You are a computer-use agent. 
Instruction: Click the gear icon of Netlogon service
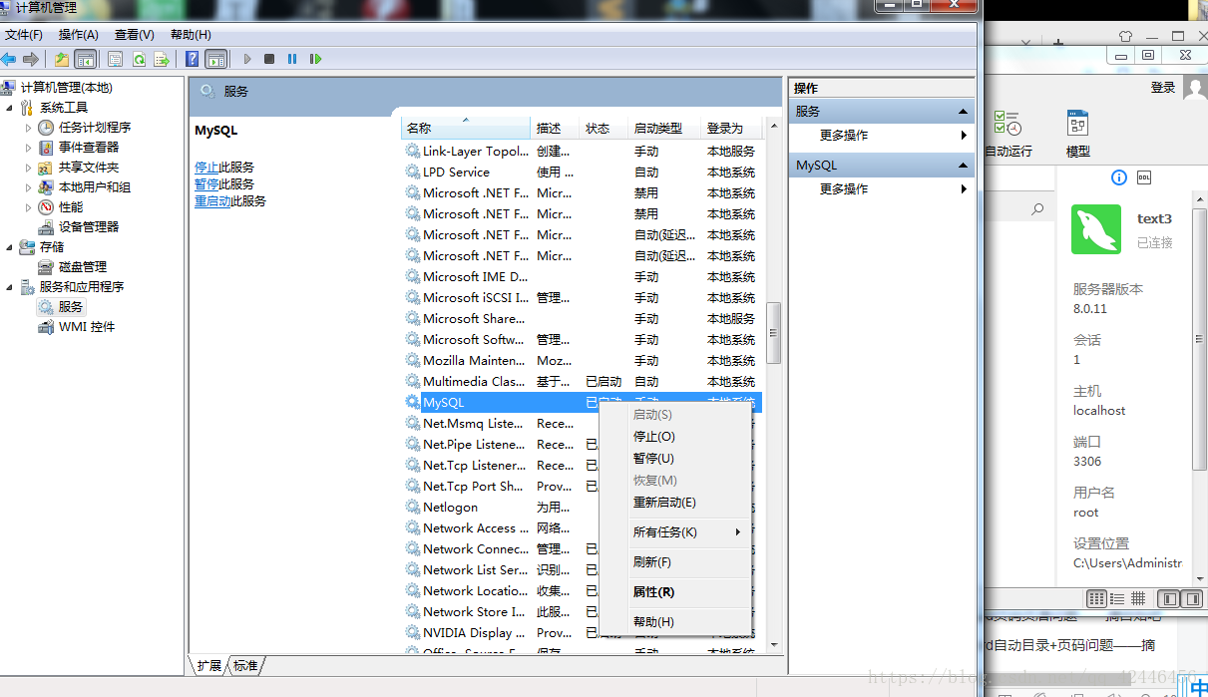click(x=413, y=507)
